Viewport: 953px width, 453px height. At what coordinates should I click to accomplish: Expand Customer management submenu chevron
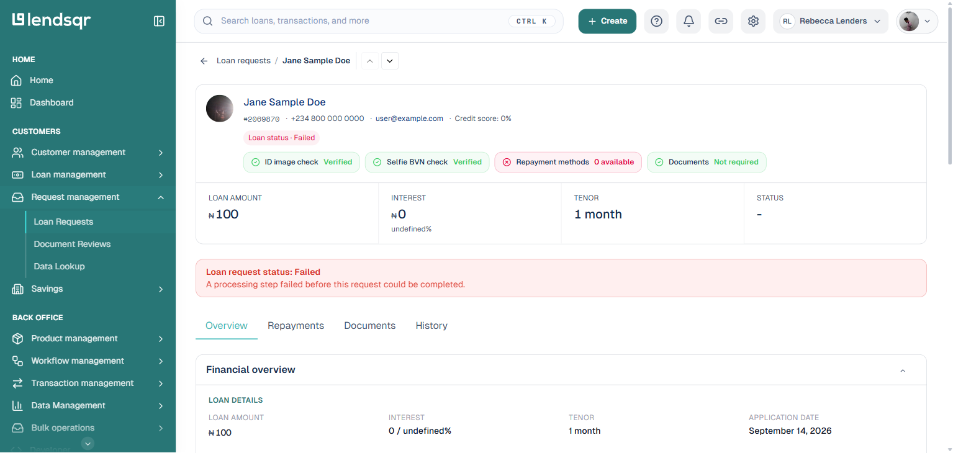click(161, 153)
